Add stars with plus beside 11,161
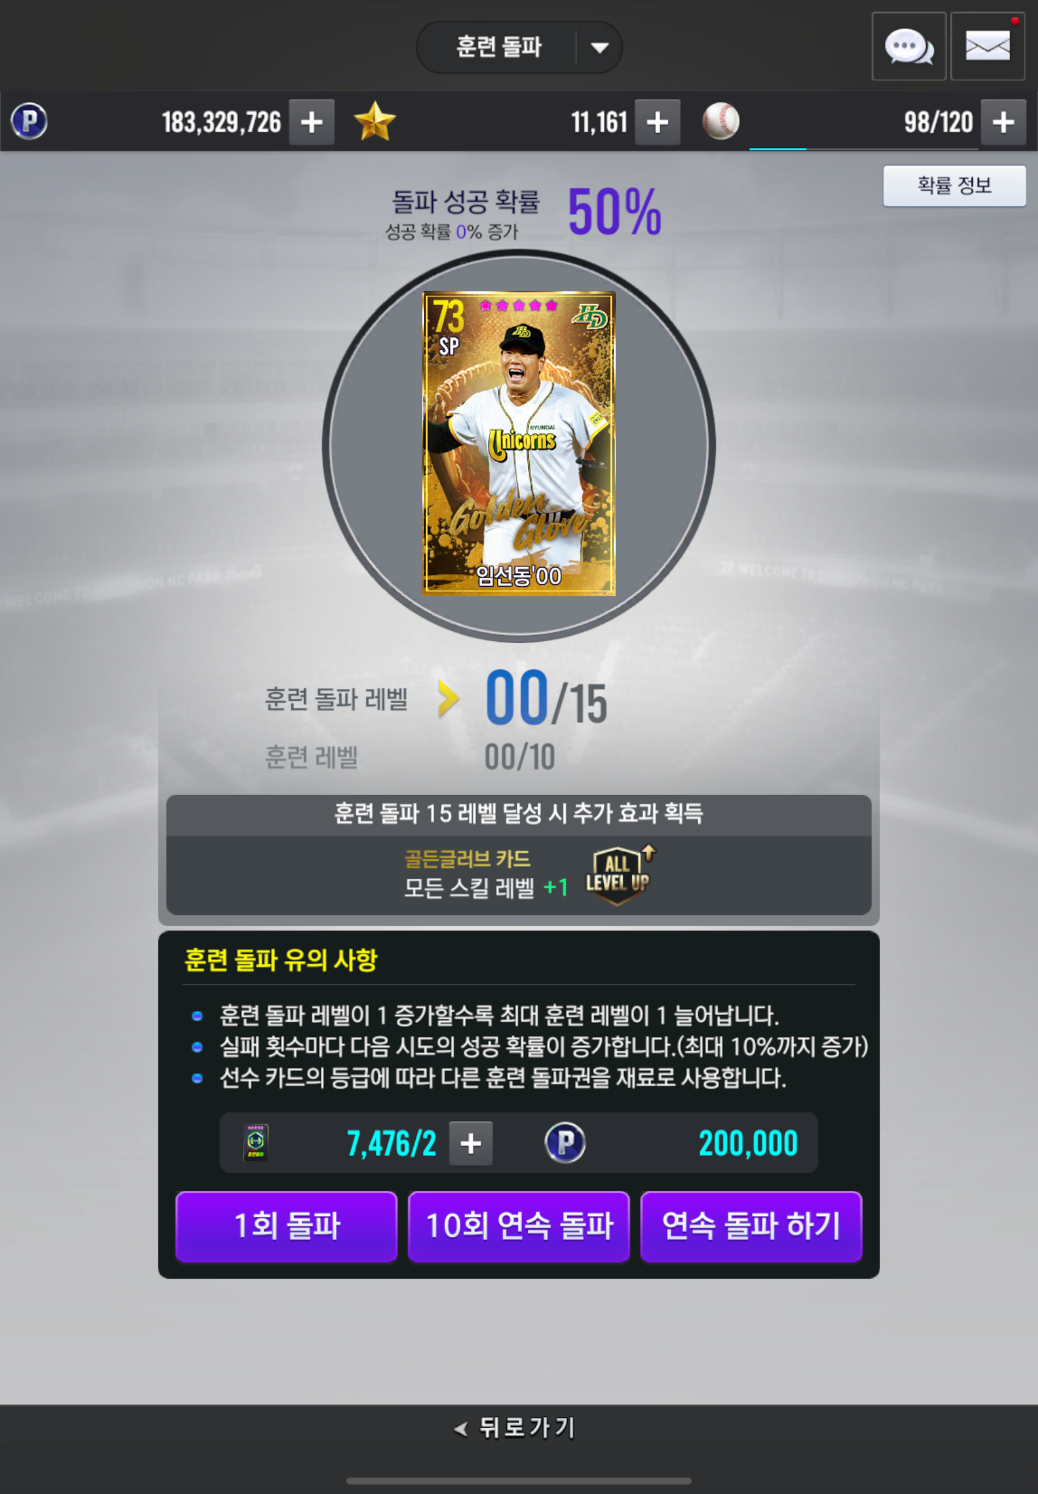This screenshot has height=1494, width=1038. (658, 122)
